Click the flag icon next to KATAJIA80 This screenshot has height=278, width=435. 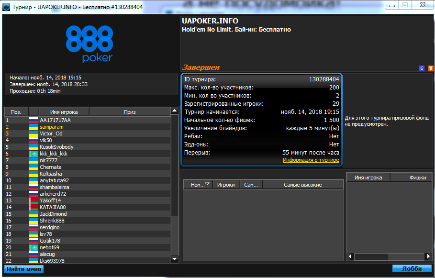pos(33,207)
